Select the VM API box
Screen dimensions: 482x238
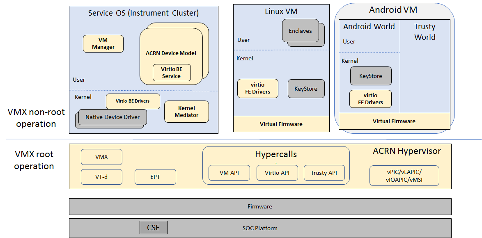(x=229, y=173)
